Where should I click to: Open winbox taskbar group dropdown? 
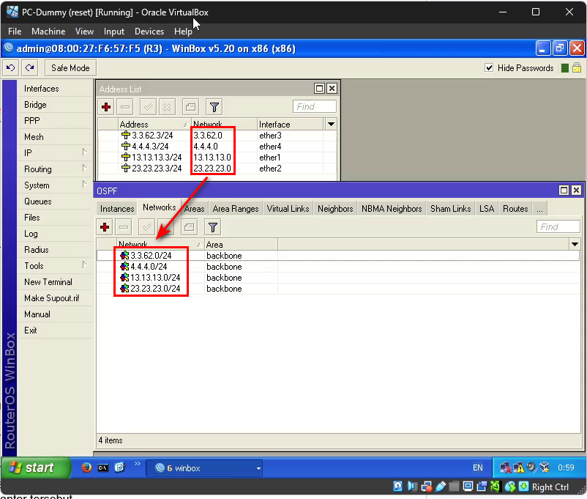tap(258, 468)
